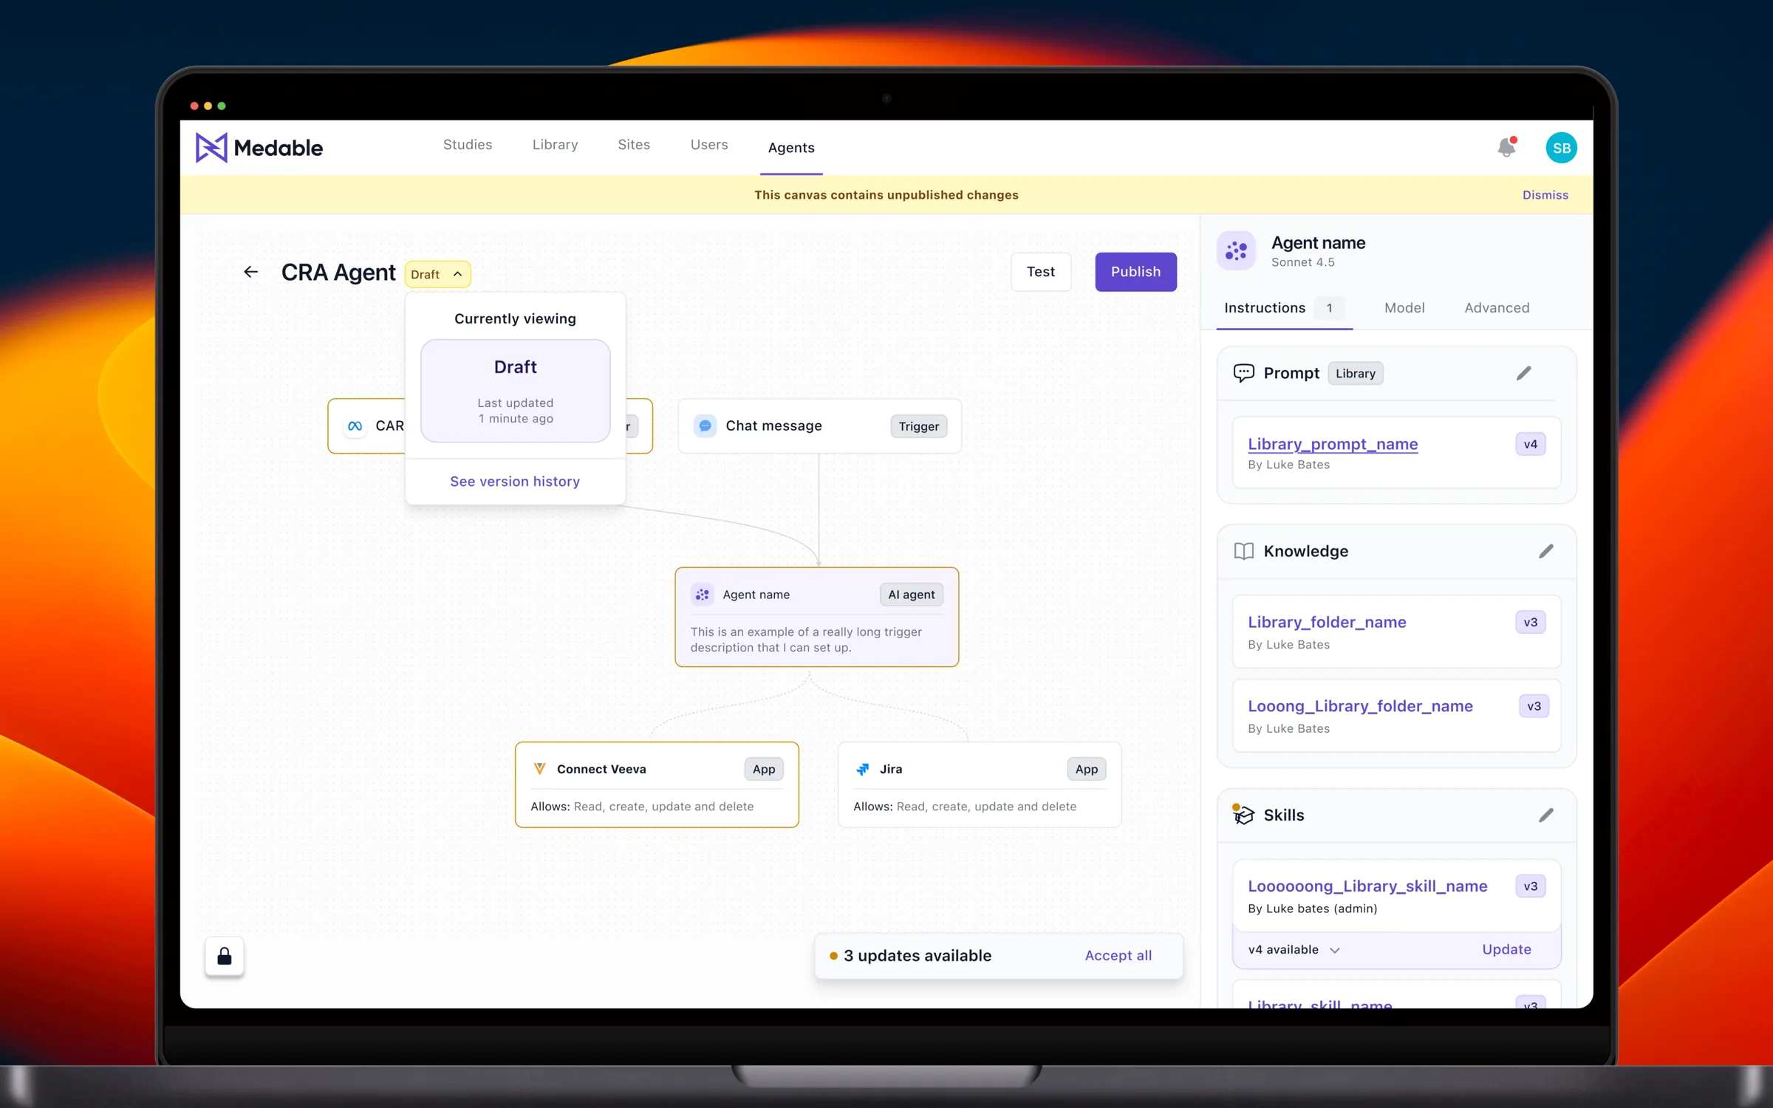Open the Agents nav item

[791, 148]
